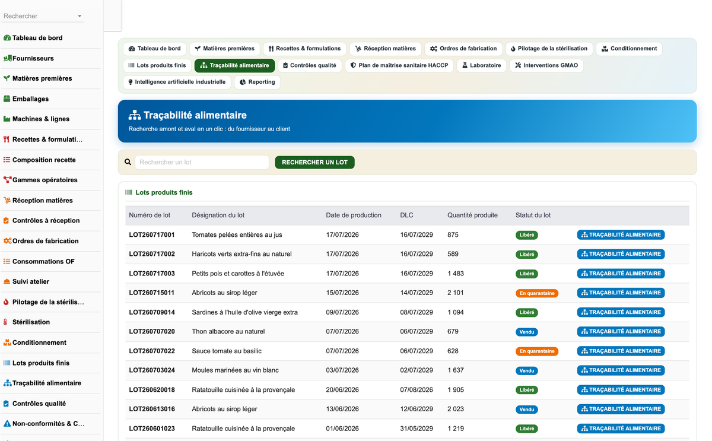
Task: Click the Tableau de bord sidebar icon
Action: coord(7,38)
